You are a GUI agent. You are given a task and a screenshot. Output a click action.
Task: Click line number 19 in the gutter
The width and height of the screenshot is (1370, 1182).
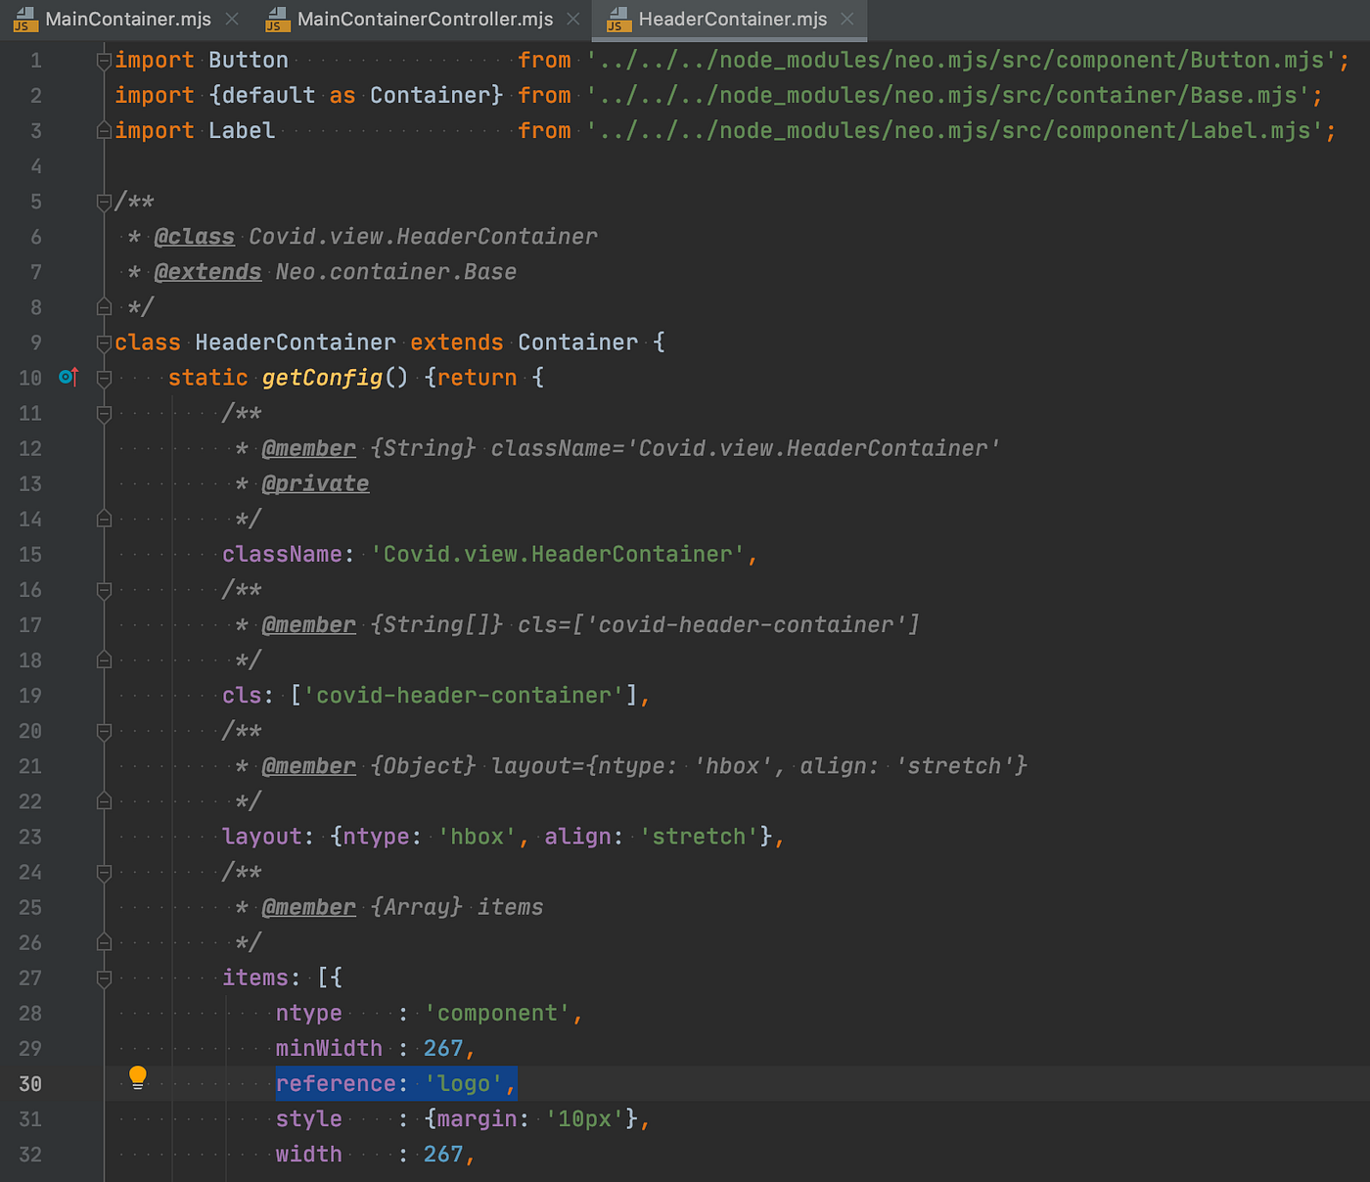pos(30,695)
